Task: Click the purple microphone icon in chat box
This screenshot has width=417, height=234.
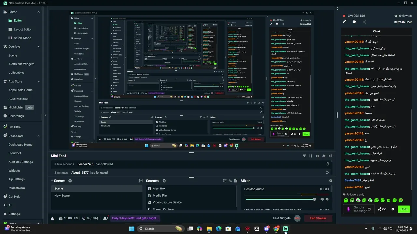Action: 348,209
